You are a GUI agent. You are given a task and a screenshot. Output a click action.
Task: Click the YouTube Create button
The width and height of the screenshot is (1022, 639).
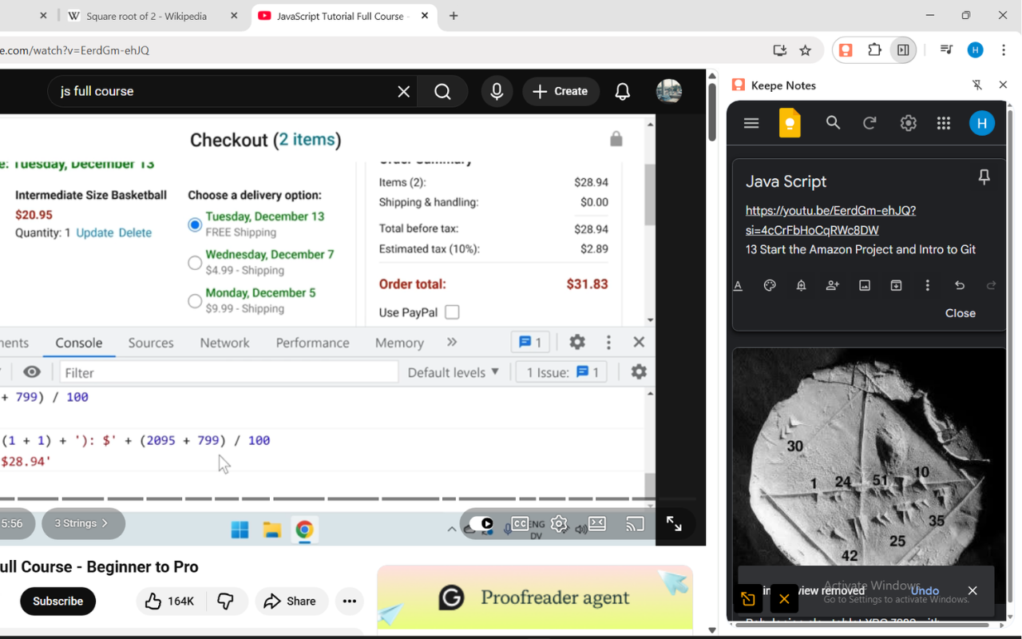tap(561, 91)
